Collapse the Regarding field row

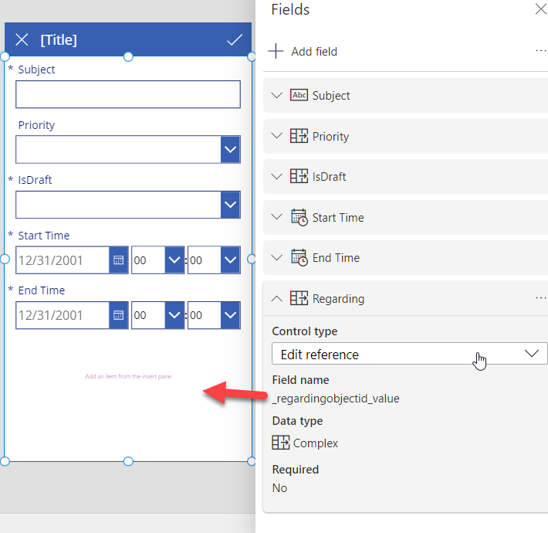pos(277,298)
